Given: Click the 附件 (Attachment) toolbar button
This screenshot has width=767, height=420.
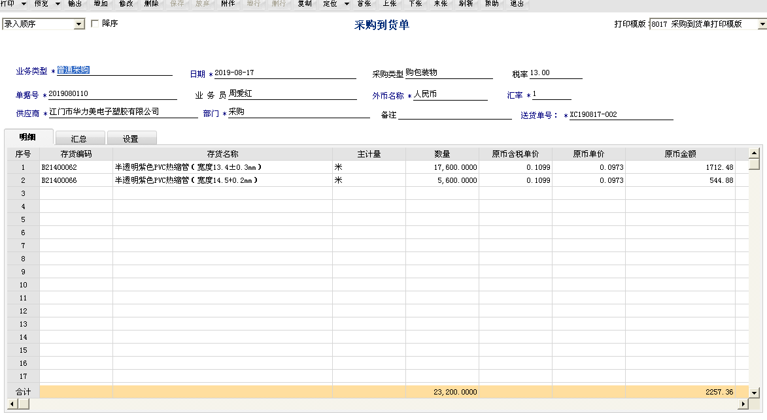Looking at the screenshot, I should tap(228, 3).
